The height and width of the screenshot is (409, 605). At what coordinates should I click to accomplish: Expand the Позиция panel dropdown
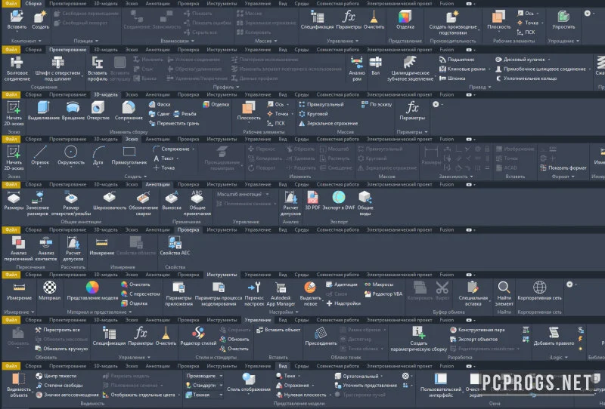click(85, 41)
